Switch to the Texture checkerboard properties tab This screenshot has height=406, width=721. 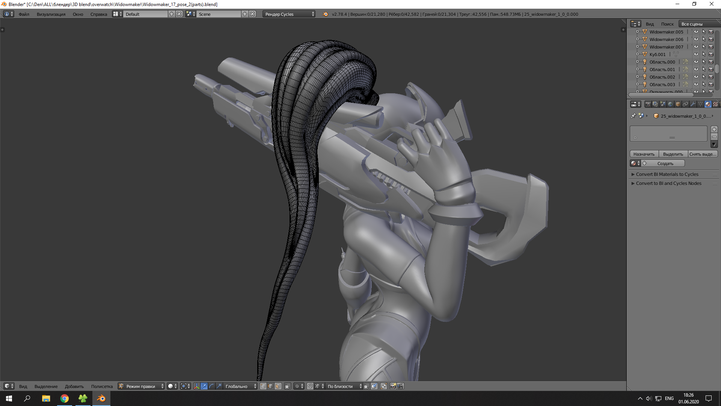point(715,104)
